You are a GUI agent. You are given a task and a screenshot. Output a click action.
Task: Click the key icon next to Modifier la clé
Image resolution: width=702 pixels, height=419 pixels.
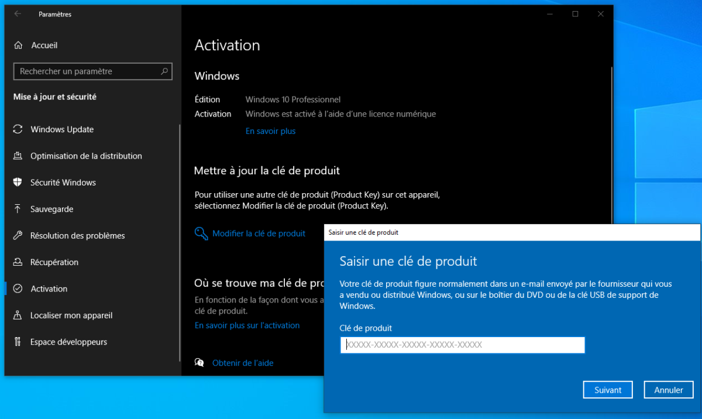(x=201, y=233)
